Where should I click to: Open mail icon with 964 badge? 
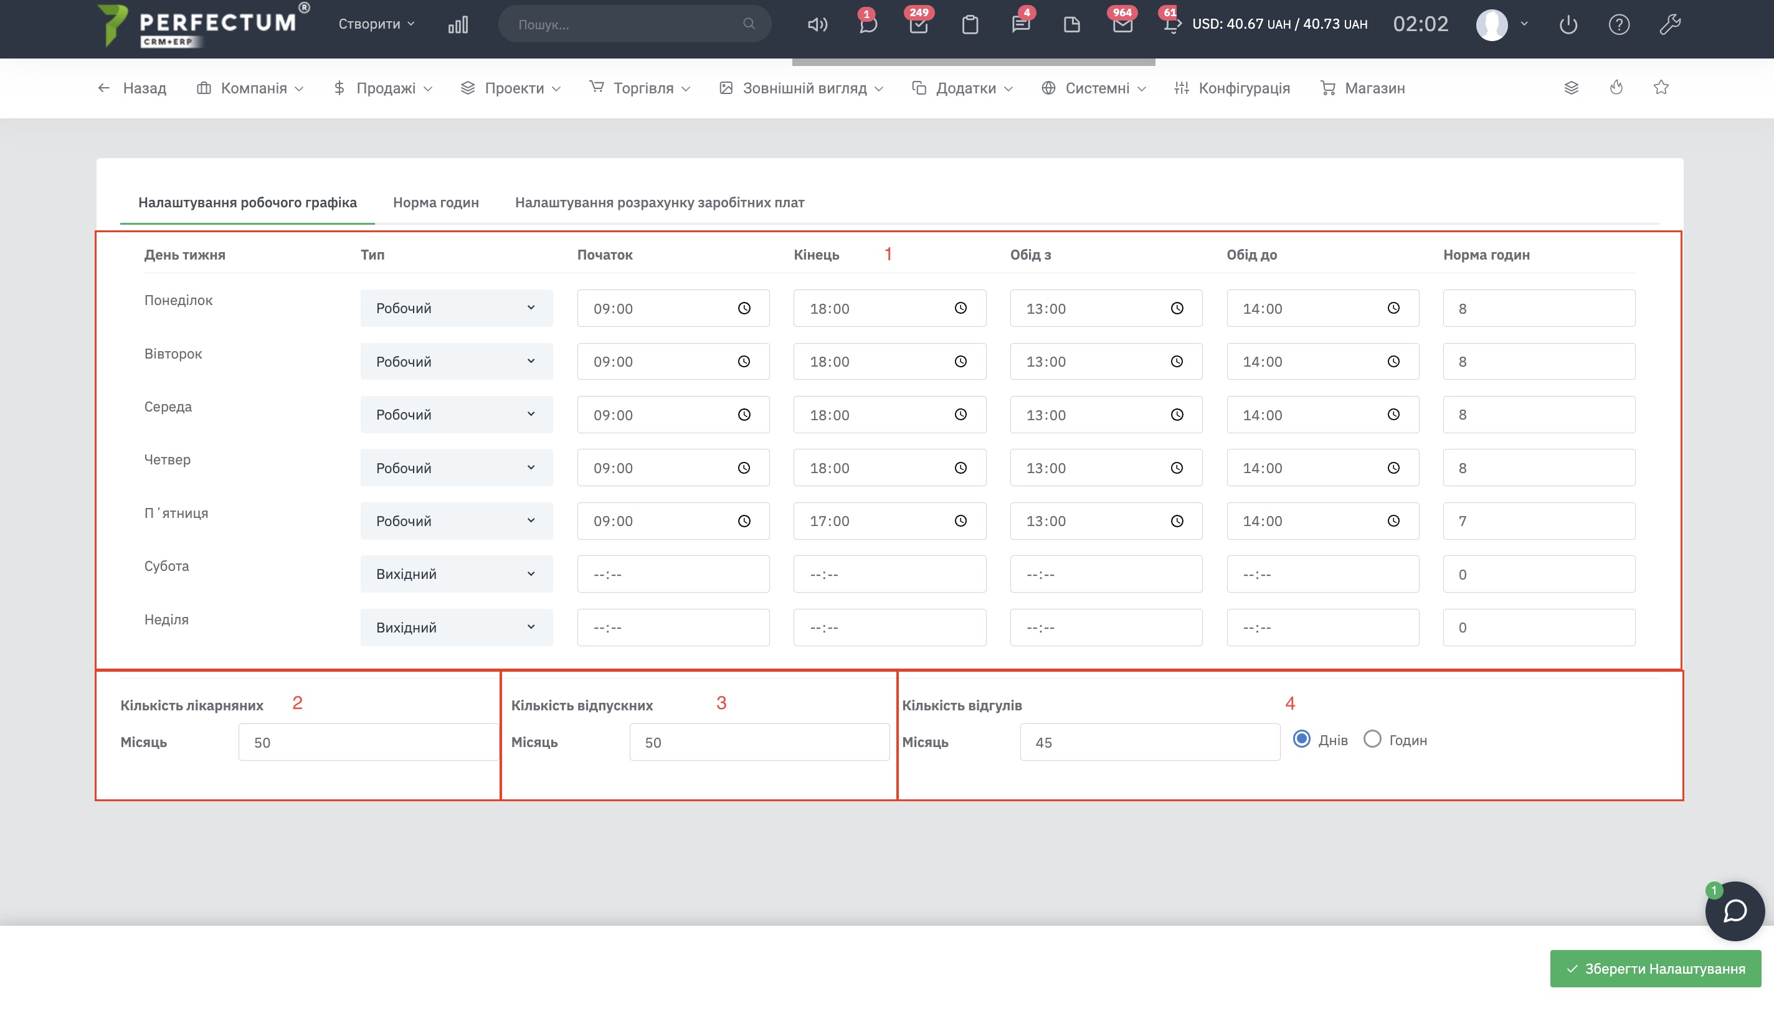pyautogui.click(x=1122, y=24)
